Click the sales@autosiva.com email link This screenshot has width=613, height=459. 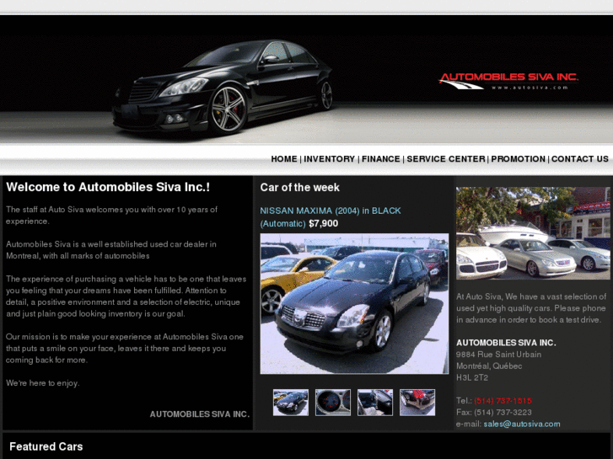(x=522, y=424)
